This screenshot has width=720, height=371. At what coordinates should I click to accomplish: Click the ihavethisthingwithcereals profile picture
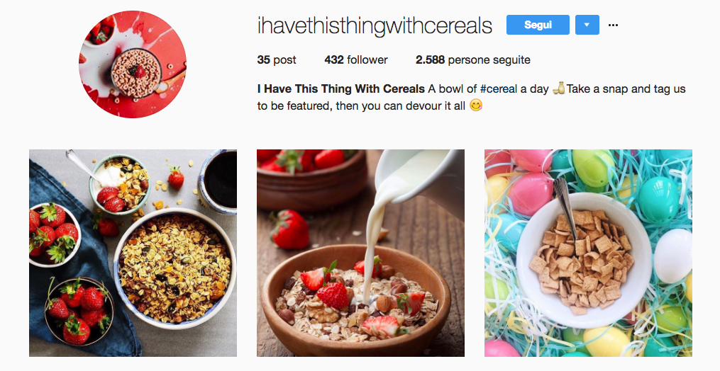pyautogui.click(x=133, y=64)
